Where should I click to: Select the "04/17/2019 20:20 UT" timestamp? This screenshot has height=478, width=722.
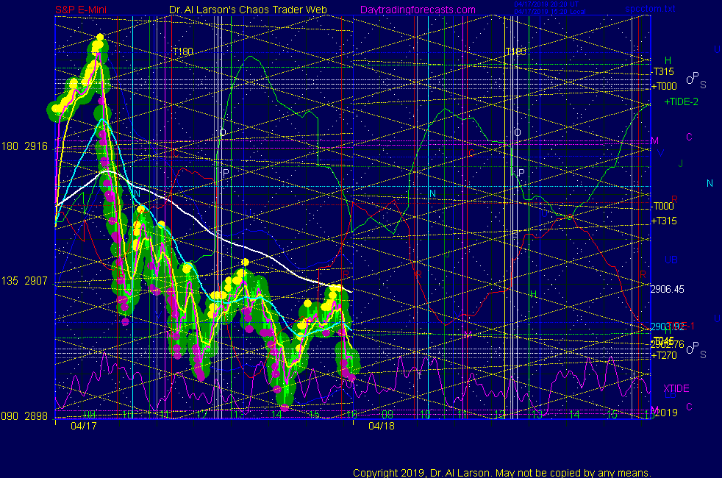click(x=546, y=4)
